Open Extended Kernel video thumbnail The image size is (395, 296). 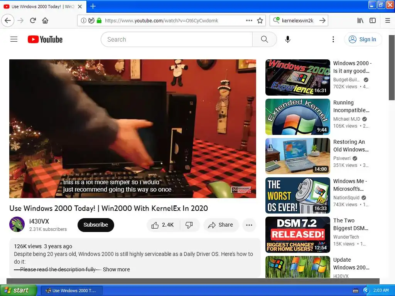click(297, 116)
